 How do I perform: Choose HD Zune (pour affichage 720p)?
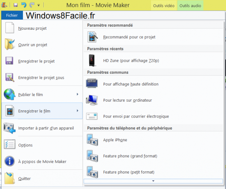[x=153, y=60]
